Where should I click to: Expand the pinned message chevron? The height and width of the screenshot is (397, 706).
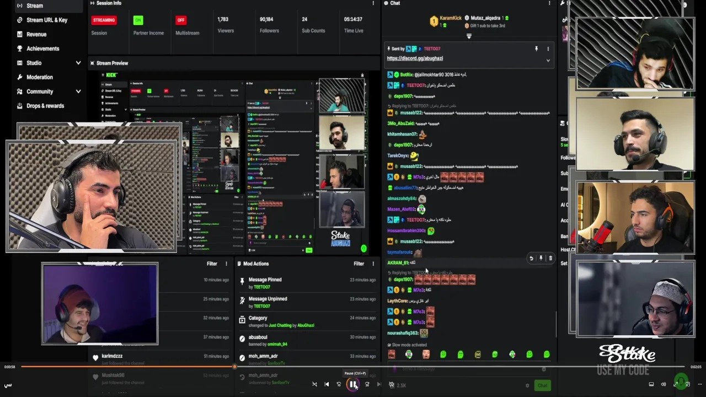[x=548, y=60]
